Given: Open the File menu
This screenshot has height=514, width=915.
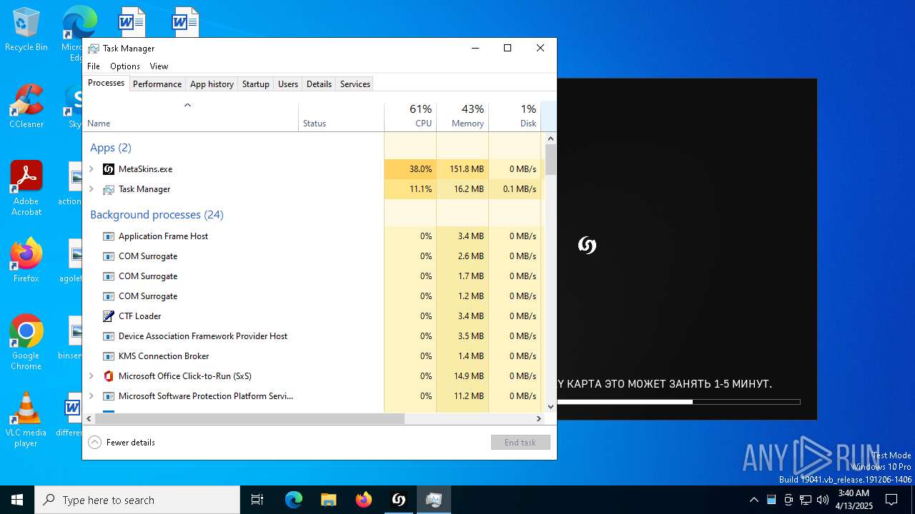Looking at the screenshot, I should [x=94, y=66].
